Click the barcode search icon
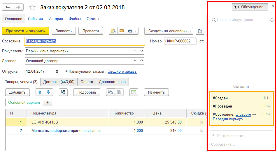 pyautogui.click(x=63, y=92)
